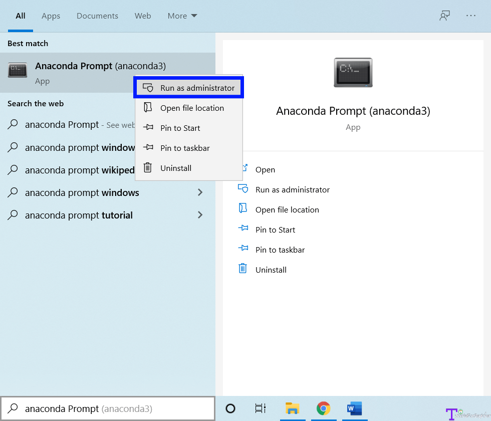The height and width of the screenshot is (421, 491).
Task: Click pin icon beside preview Pin to taskbar
Action: (x=243, y=248)
